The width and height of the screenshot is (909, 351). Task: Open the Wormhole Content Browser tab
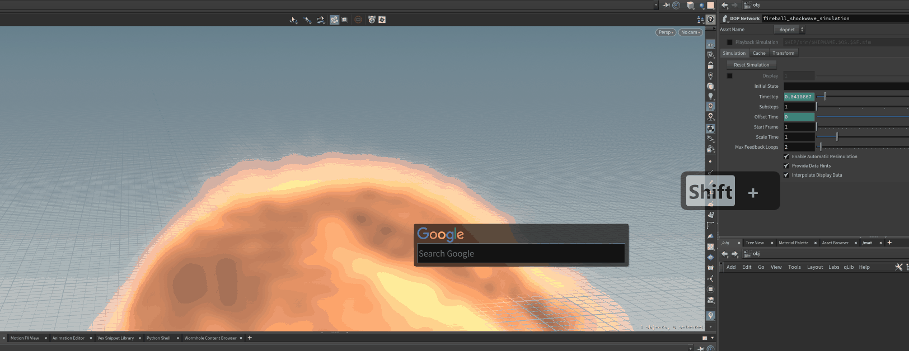pos(210,338)
